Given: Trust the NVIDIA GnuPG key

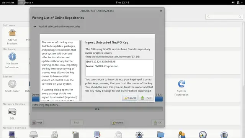Looking at the screenshot, I should coord(146,98).
